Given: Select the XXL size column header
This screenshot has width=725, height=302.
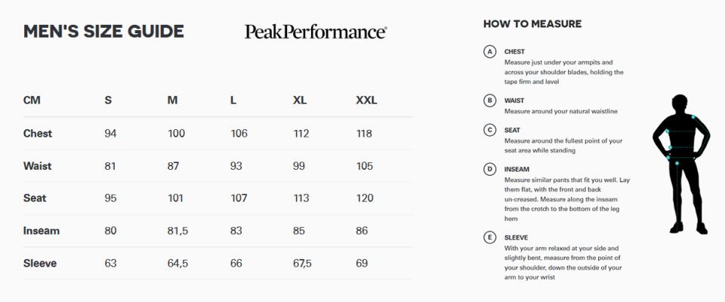Looking at the screenshot, I should tap(366, 100).
